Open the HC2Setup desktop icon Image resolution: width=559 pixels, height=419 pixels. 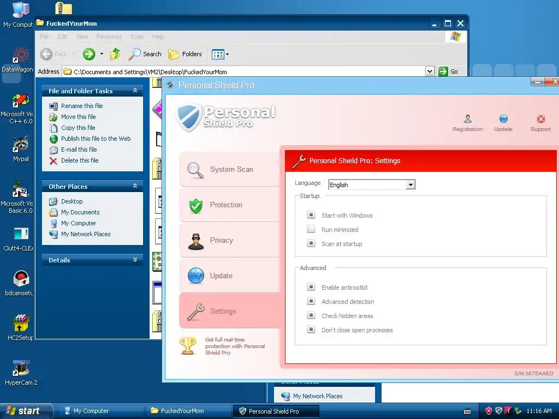pyautogui.click(x=20, y=328)
